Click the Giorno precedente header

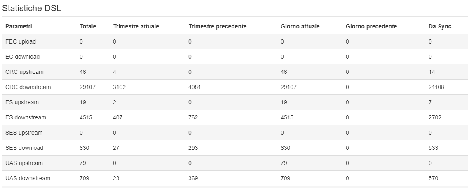point(371,27)
